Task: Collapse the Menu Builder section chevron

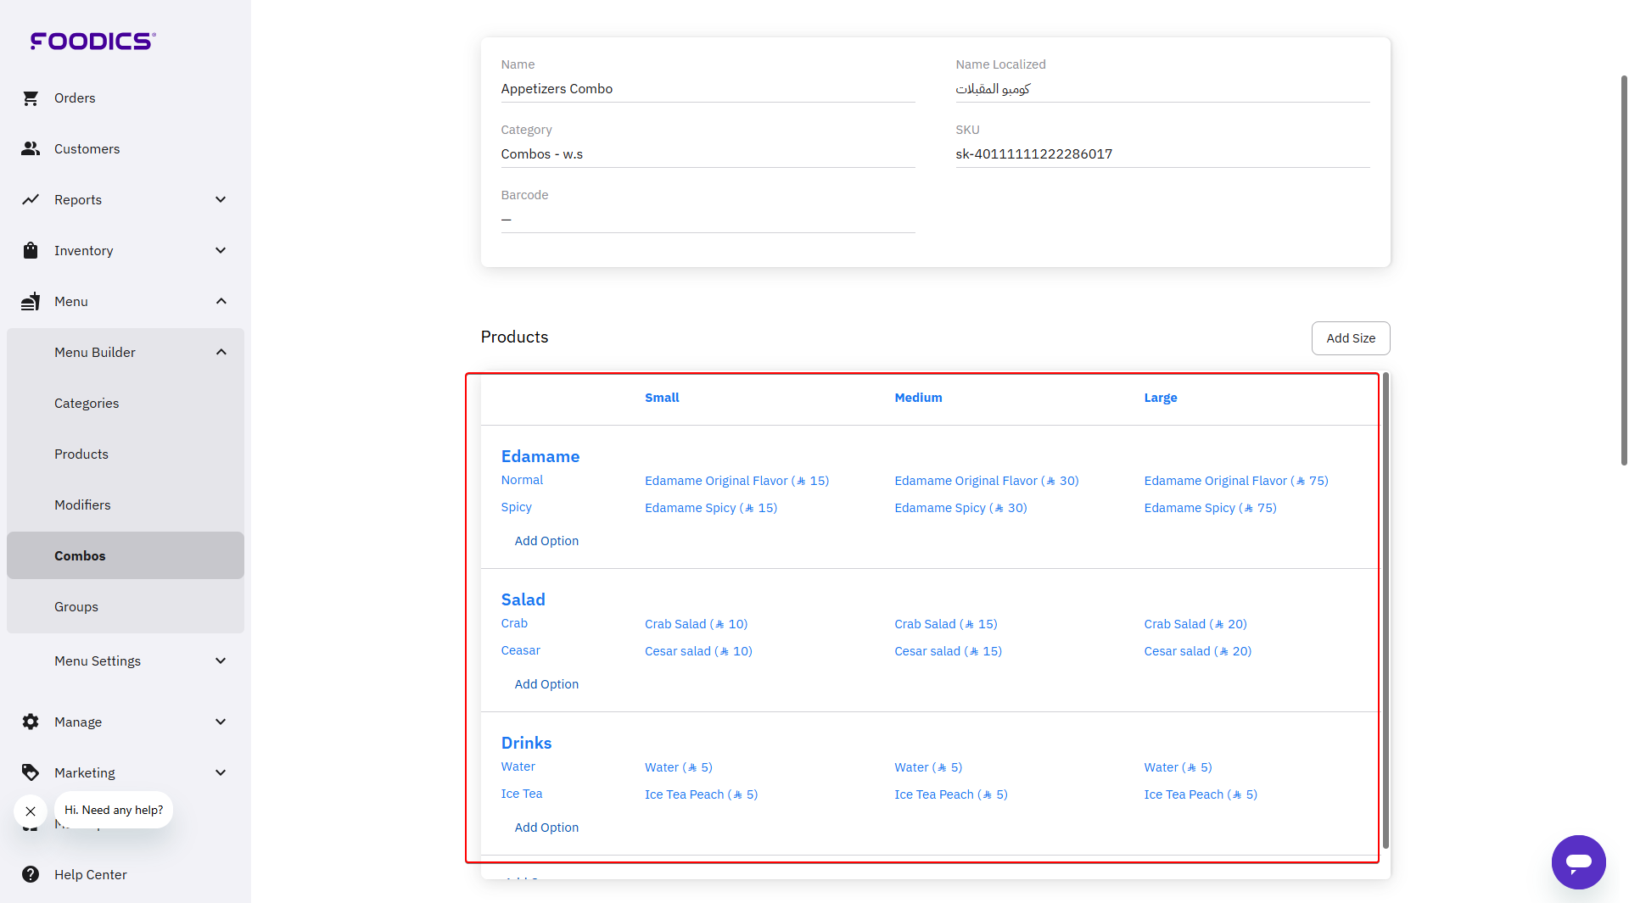Action: coord(221,353)
